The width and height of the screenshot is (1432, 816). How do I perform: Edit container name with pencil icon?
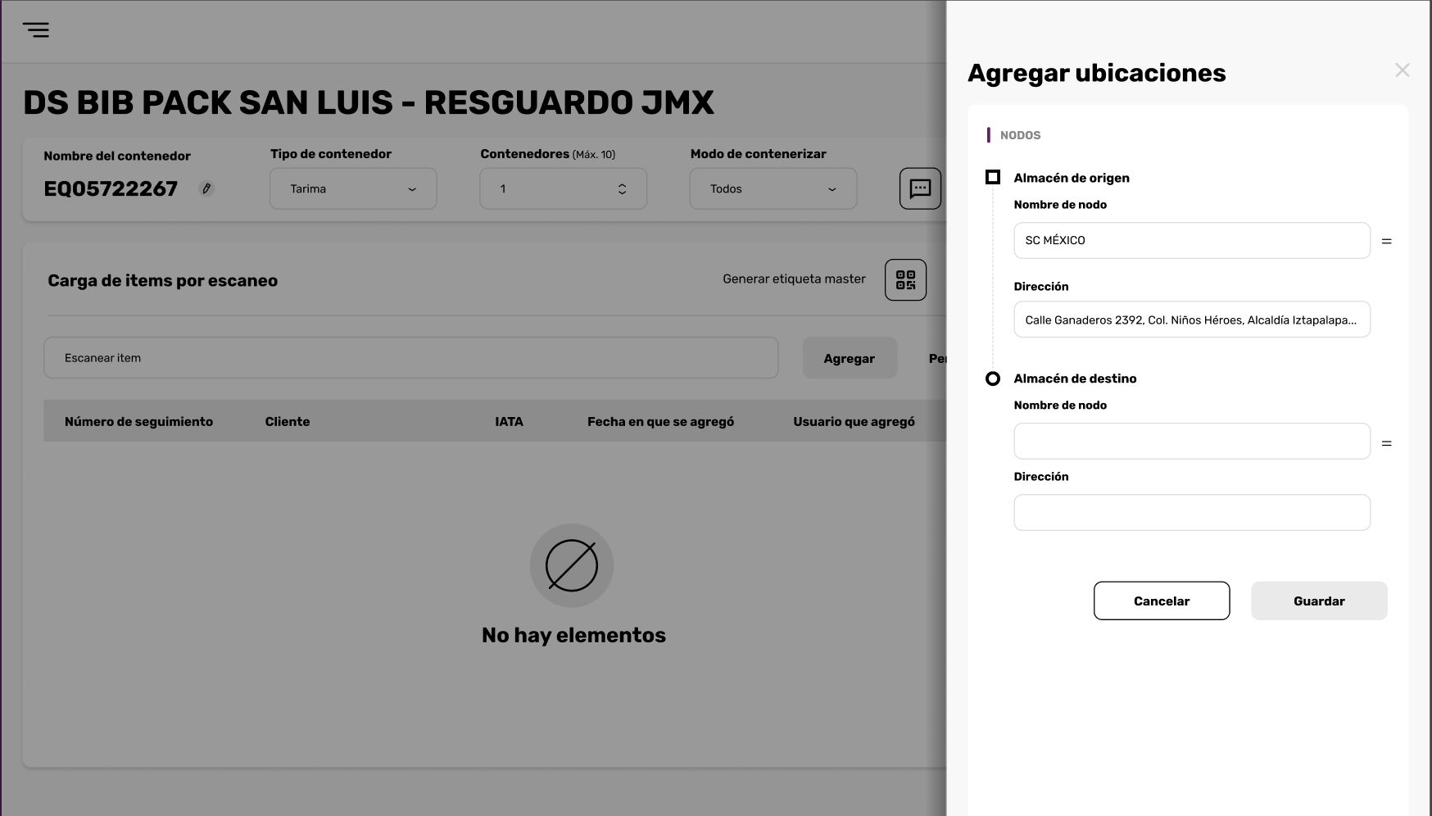[x=206, y=188]
